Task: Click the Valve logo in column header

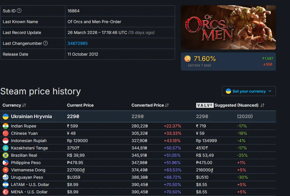Action: click(205, 105)
